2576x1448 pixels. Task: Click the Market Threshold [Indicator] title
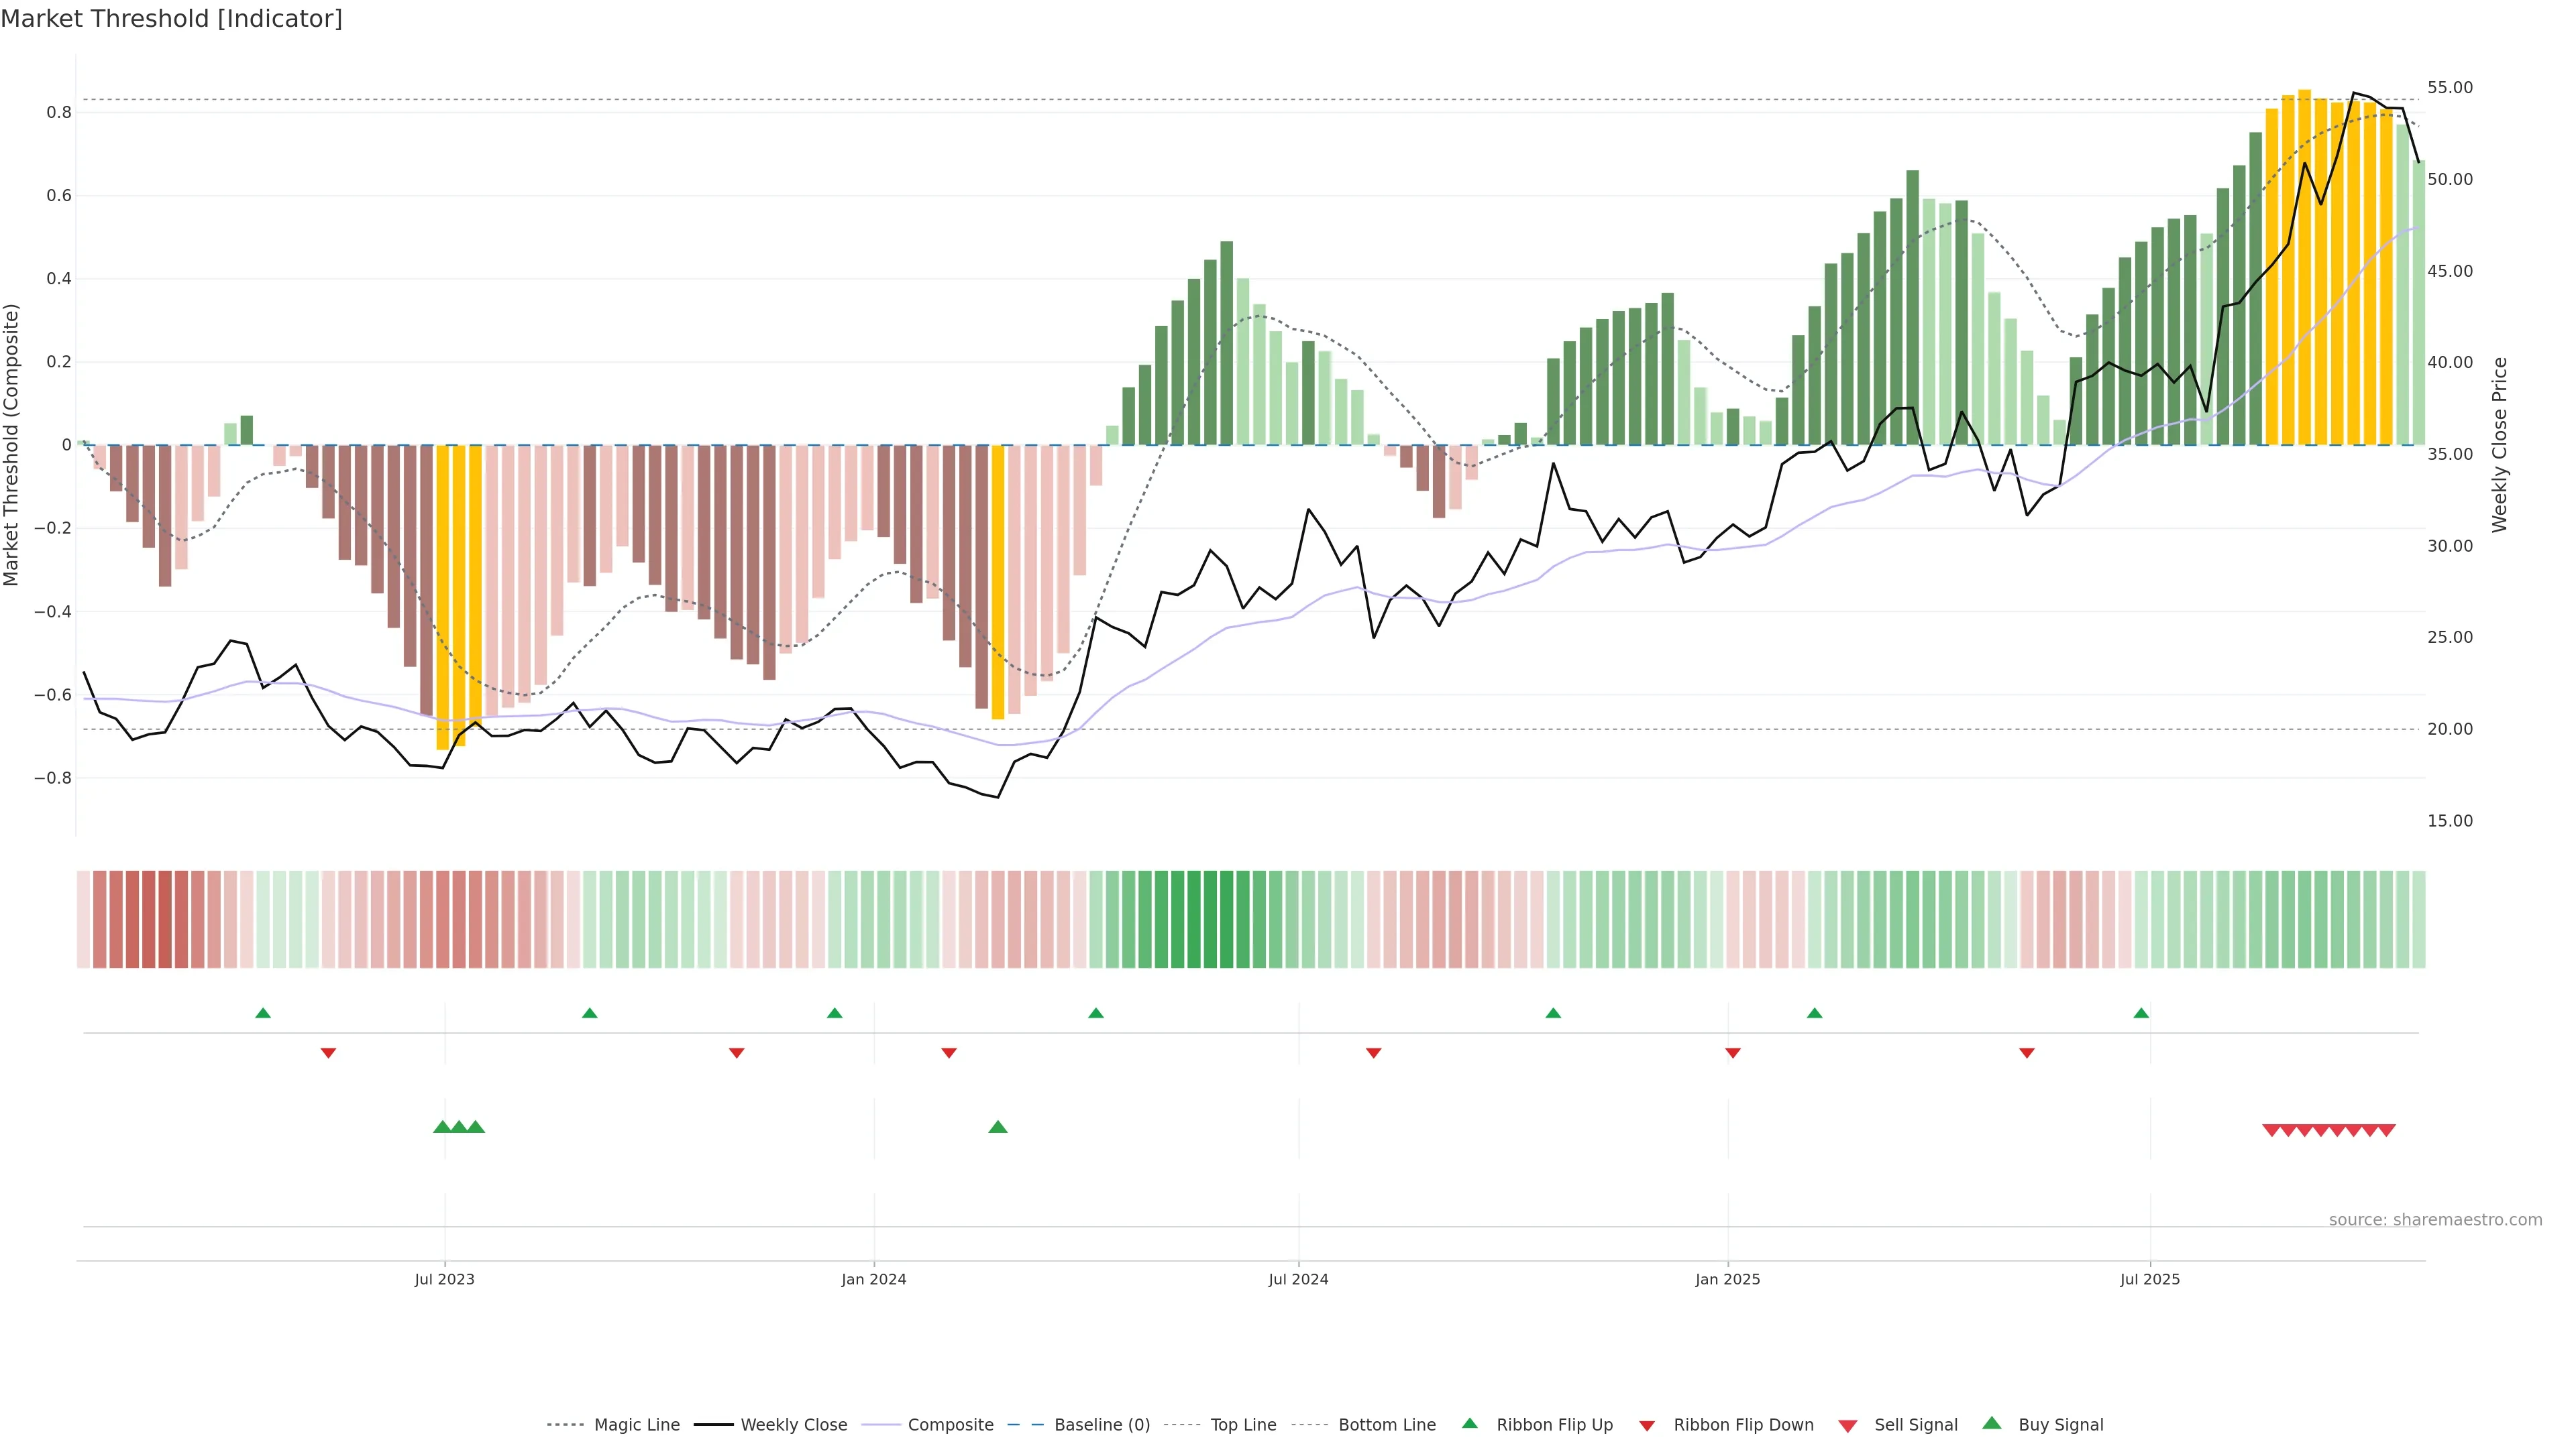(171, 19)
